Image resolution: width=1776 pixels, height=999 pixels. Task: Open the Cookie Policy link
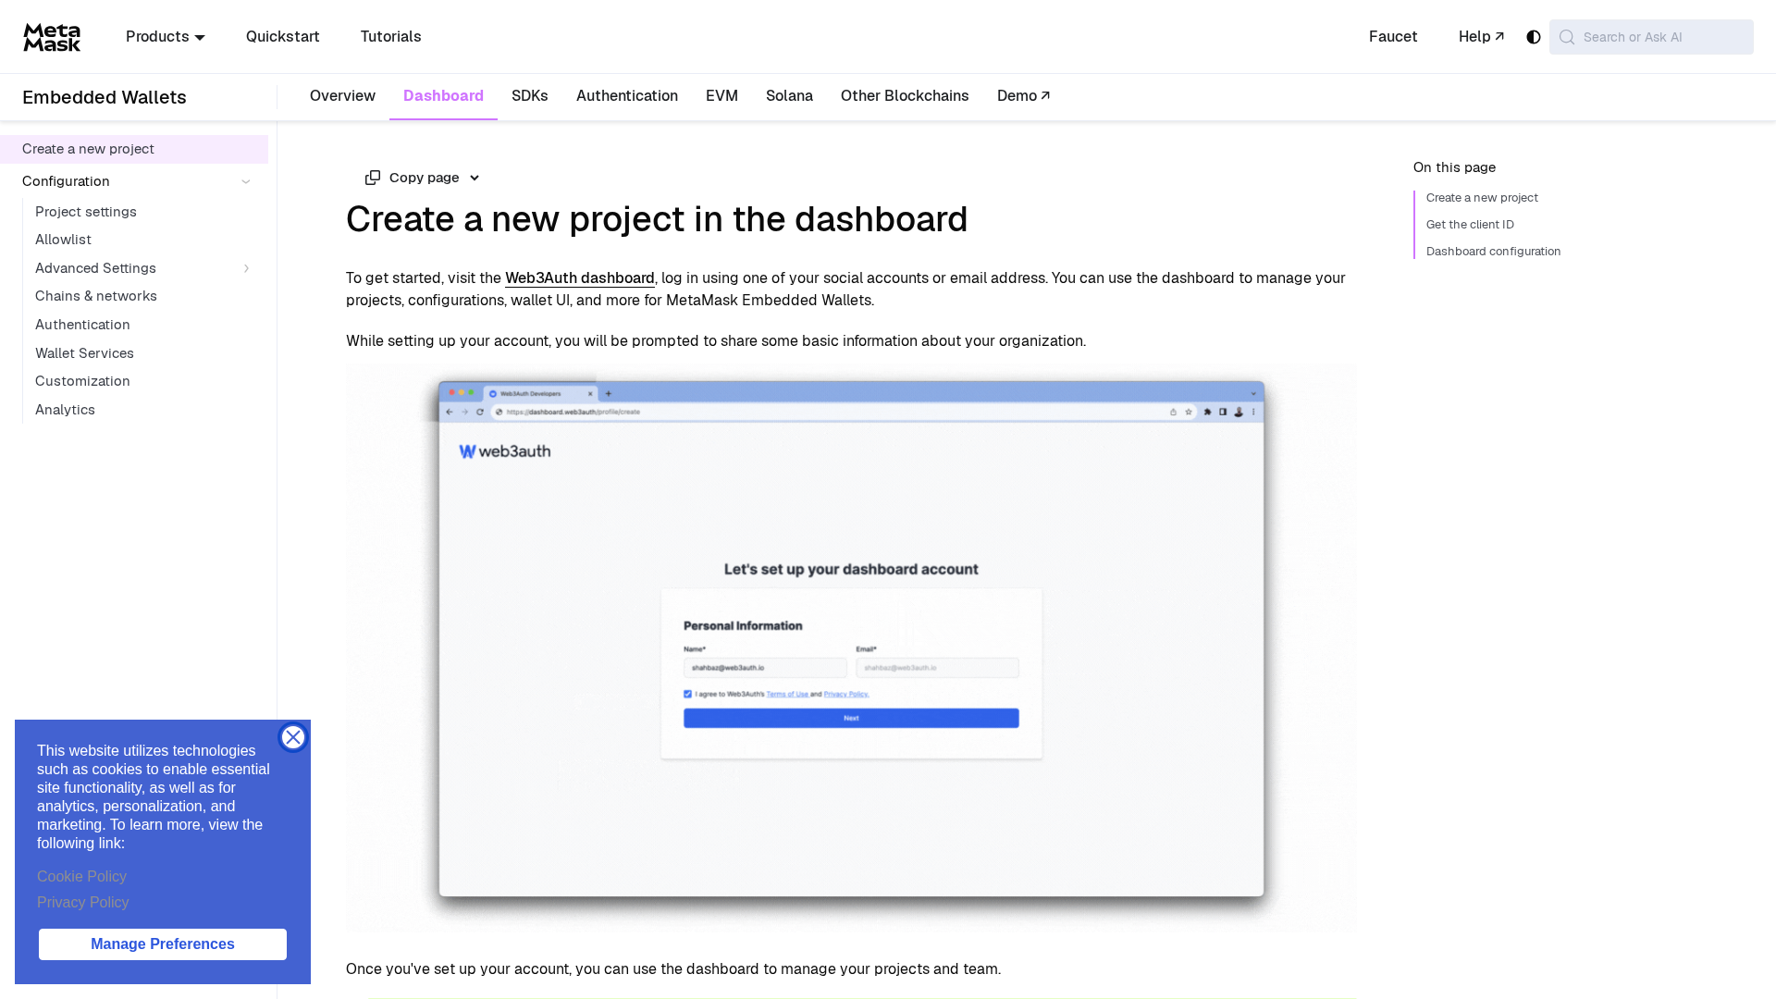(81, 877)
